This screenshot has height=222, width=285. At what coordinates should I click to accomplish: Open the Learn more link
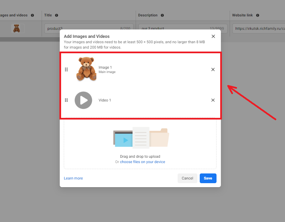click(73, 178)
